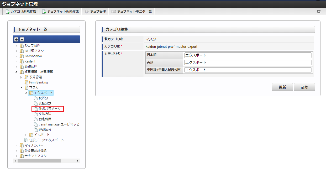Expand the 予算管理 tree node
Screen dimensions: 326x173
(21, 77)
